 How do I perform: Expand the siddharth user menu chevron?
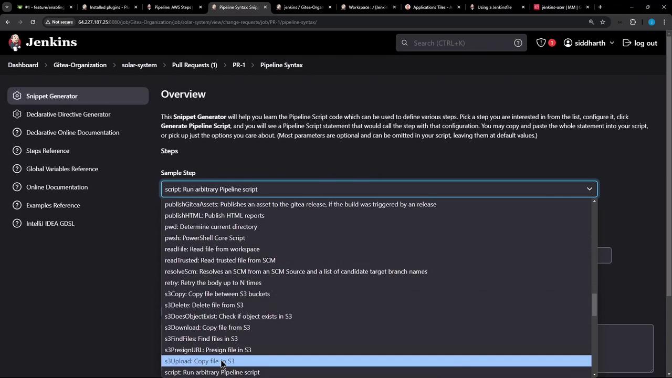tap(612, 43)
